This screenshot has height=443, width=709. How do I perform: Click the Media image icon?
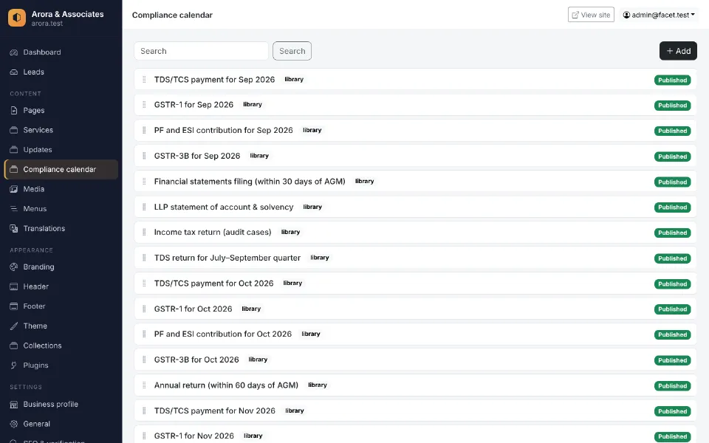pos(14,189)
